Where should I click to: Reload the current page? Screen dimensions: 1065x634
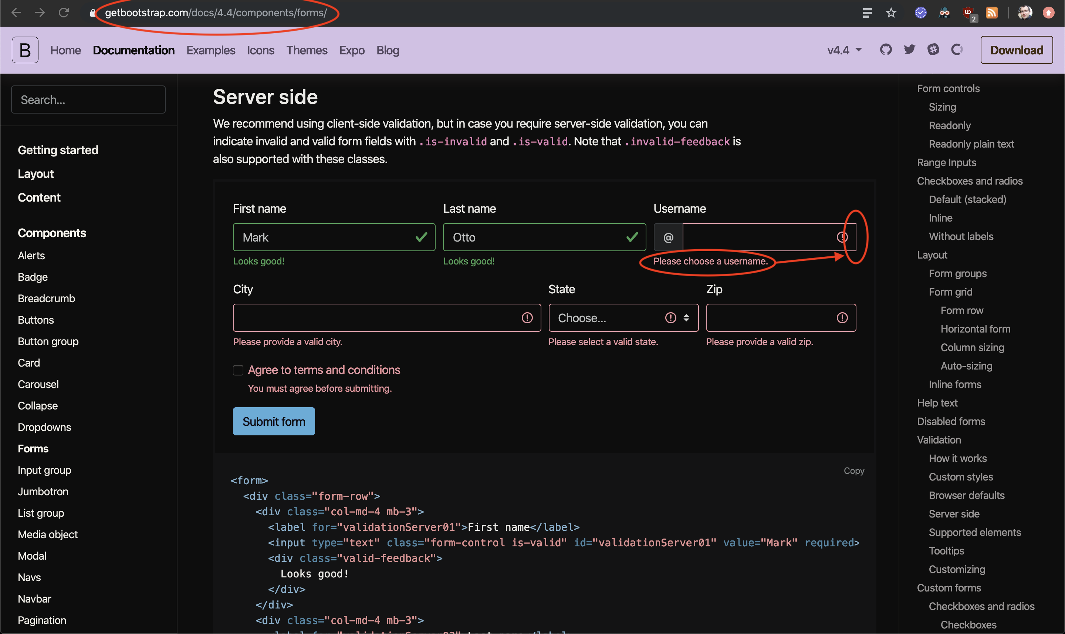[64, 13]
